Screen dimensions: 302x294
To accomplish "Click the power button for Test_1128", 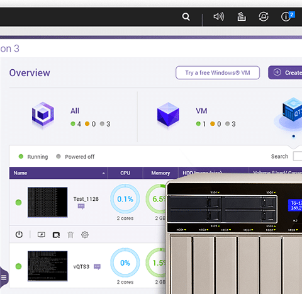I will tap(19, 234).
